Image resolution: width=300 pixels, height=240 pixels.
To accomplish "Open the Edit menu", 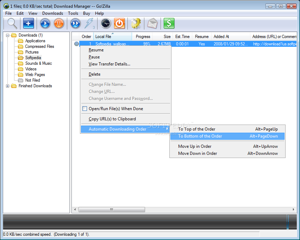I will coord(20,13).
